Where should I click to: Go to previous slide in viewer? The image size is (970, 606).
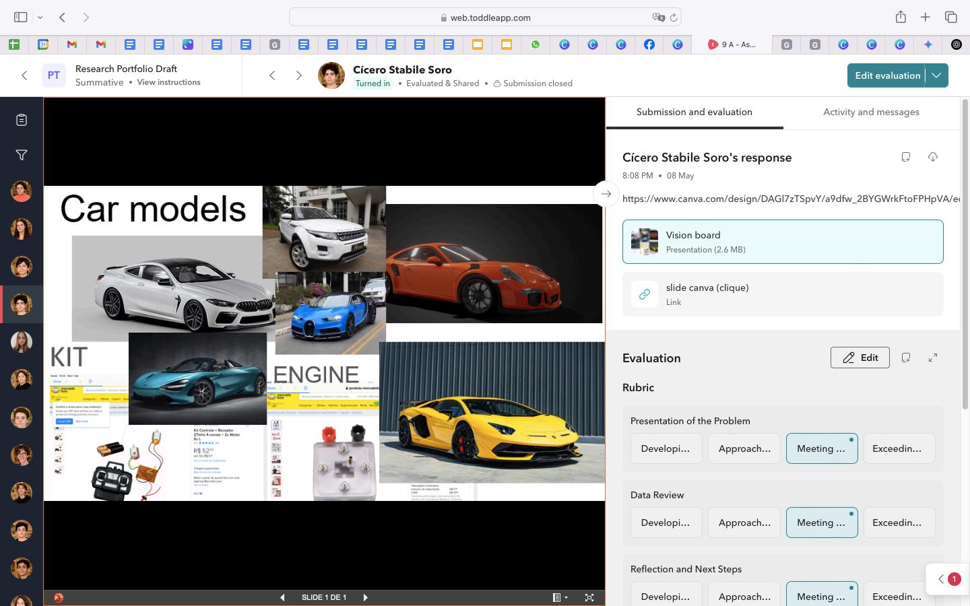coord(282,597)
